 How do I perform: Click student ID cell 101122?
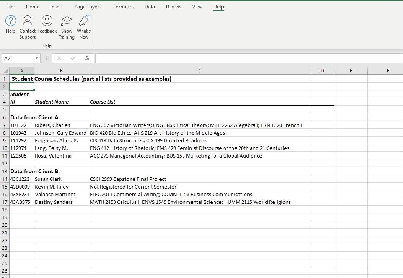click(21, 125)
